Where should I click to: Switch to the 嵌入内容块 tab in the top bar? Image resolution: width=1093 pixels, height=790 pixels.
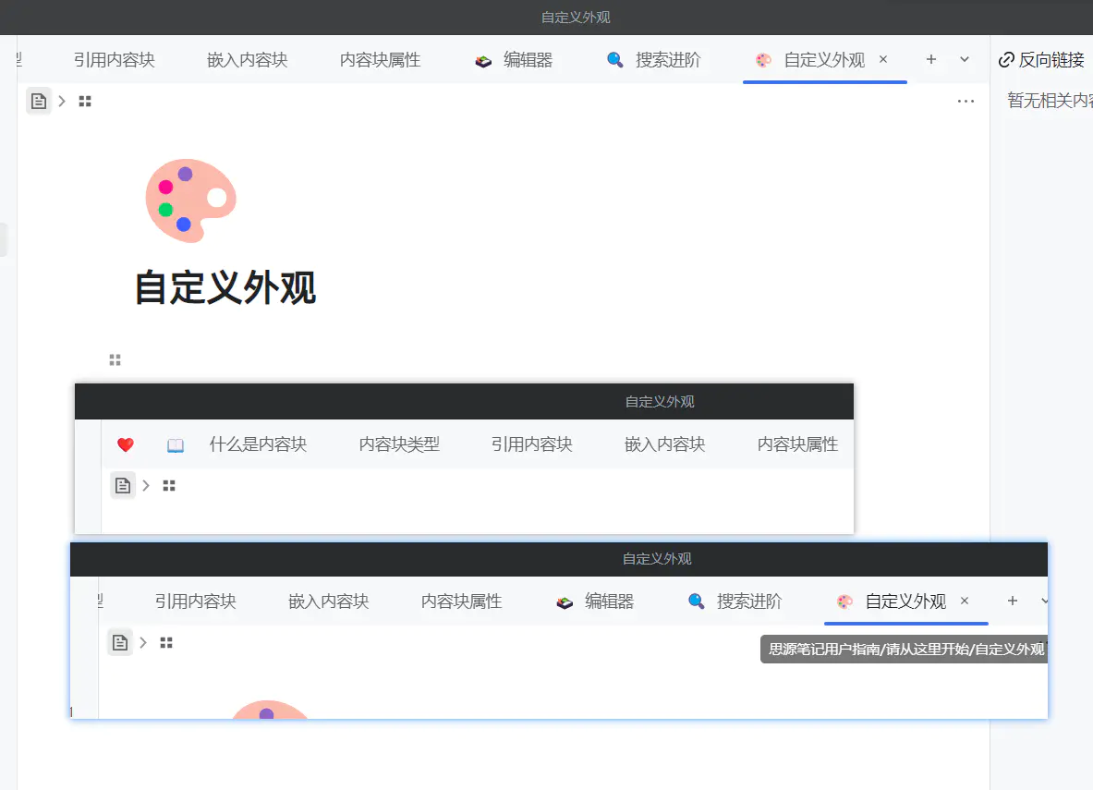[x=248, y=60]
